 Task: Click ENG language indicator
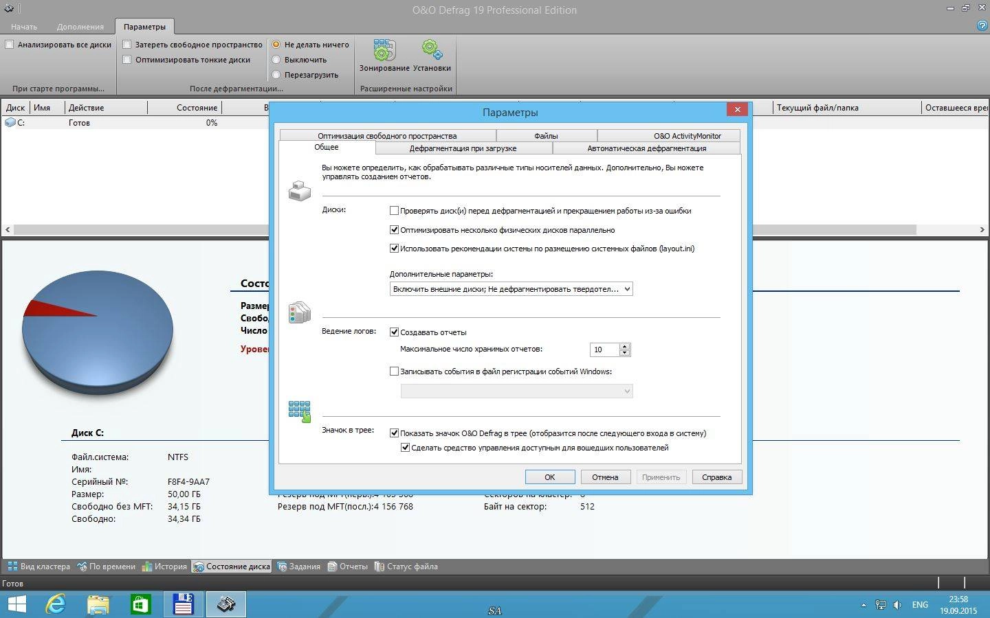[920, 605]
